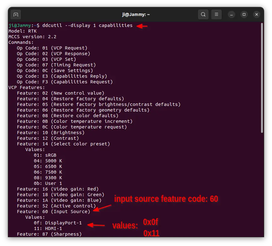Open the terminal search
This screenshot has height=246, width=272.
click(203, 14)
